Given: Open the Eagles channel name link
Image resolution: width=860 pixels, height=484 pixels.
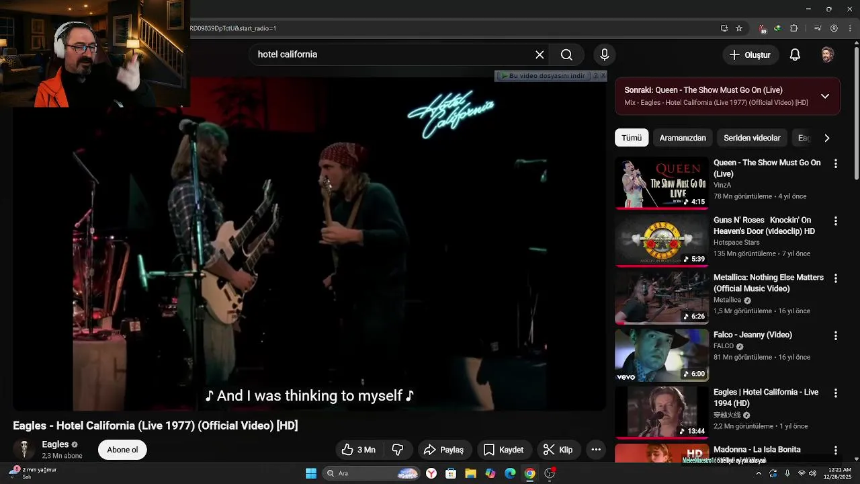Looking at the screenshot, I should 55,444.
